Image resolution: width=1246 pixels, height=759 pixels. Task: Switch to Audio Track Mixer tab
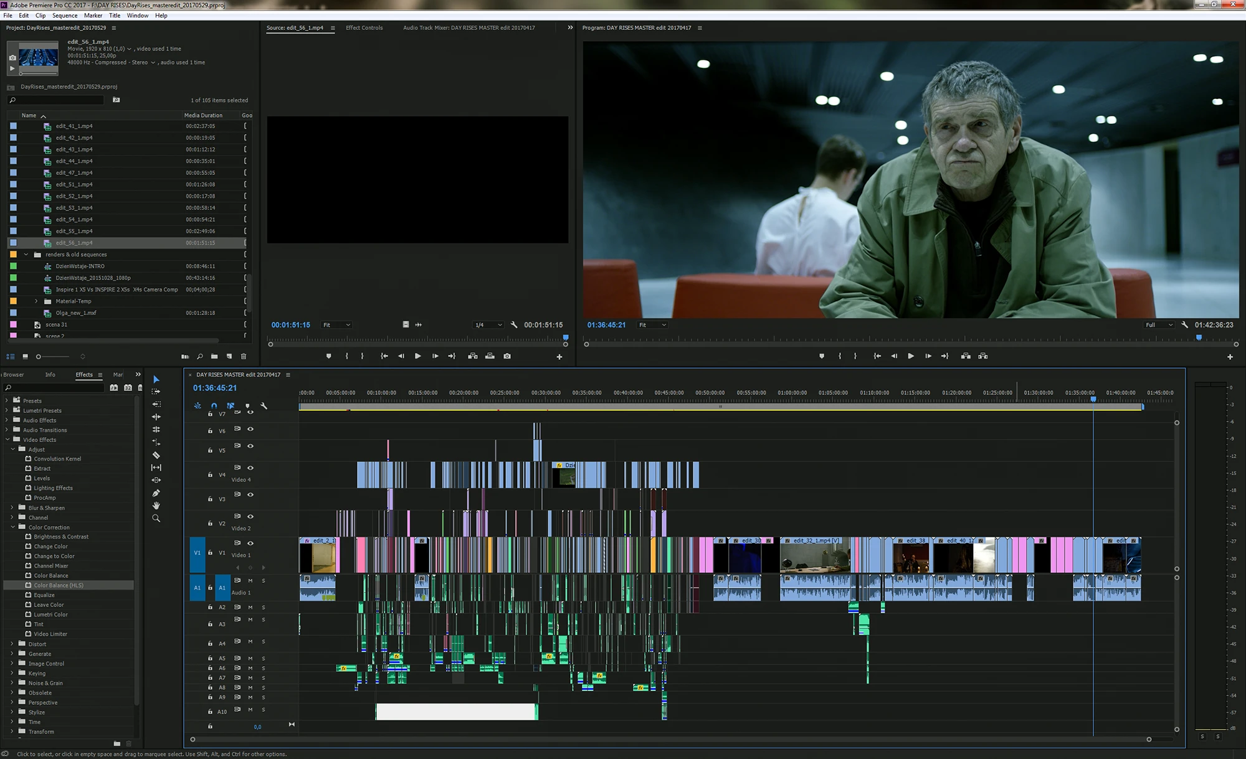click(468, 28)
